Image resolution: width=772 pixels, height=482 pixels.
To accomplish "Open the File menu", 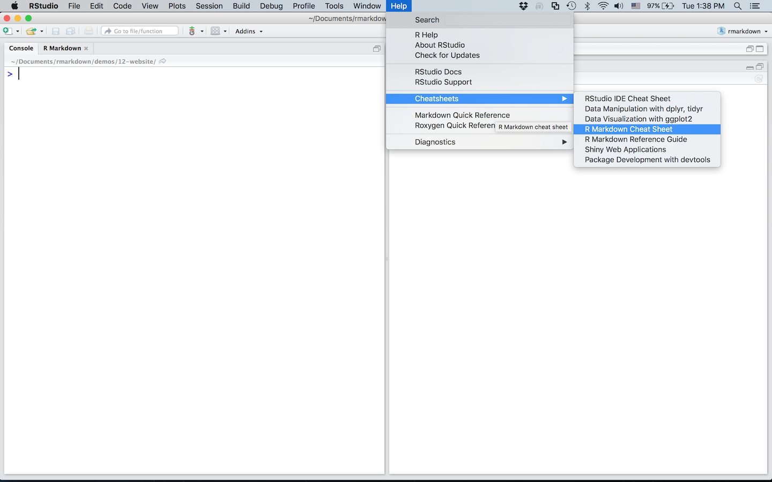I will tap(74, 6).
